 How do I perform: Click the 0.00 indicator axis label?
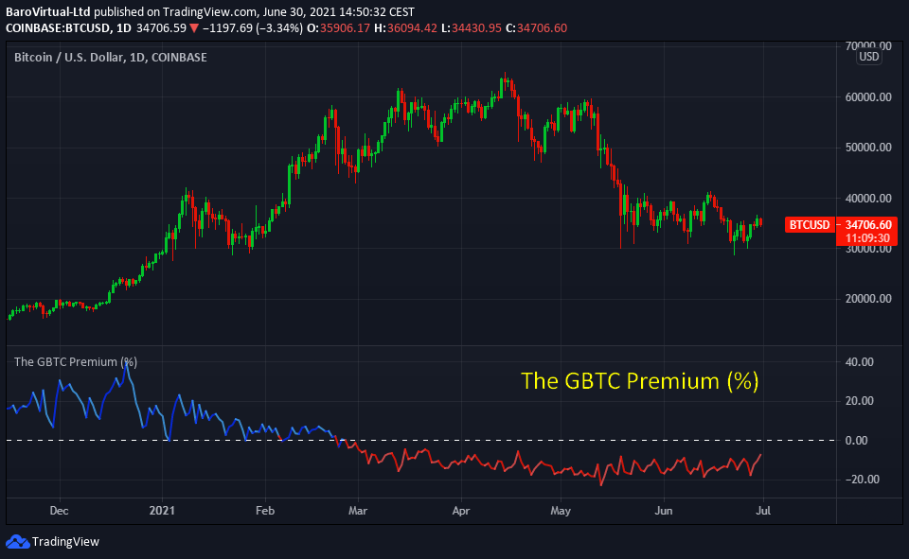856,440
